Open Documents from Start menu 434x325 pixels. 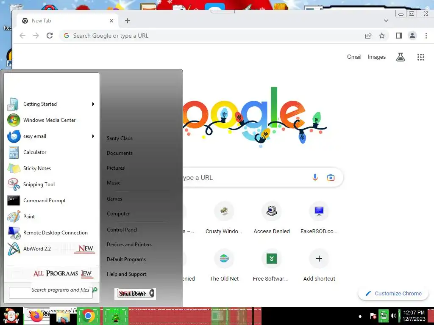click(x=120, y=153)
